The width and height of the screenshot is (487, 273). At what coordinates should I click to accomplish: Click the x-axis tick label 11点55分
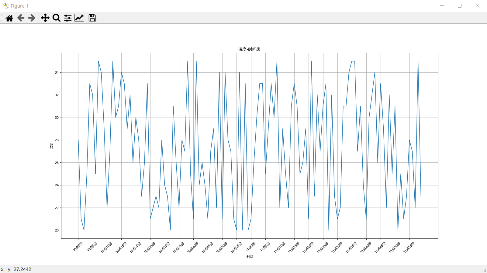pyautogui.click(x=409, y=247)
